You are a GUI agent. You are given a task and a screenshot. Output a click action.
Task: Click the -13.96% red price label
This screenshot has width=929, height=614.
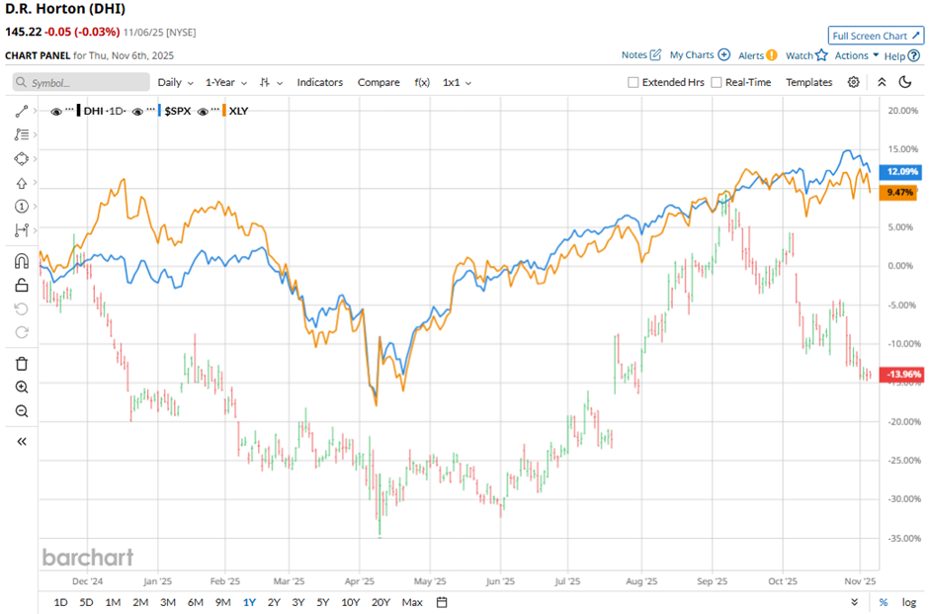901,375
